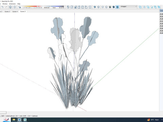163x122 pixels.
Task: Switch to the Bottom view
Action: 90,7
